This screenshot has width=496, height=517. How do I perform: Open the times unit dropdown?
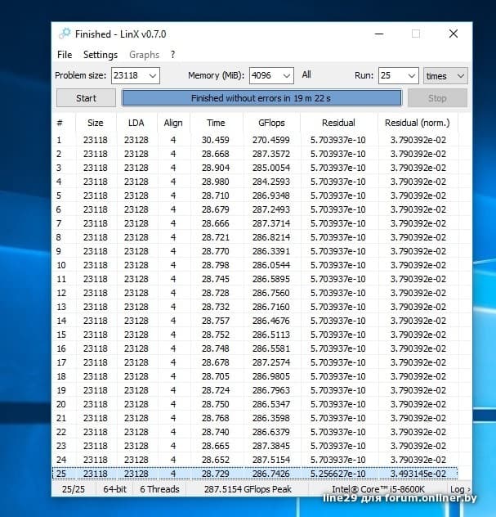[x=445, y=75]
